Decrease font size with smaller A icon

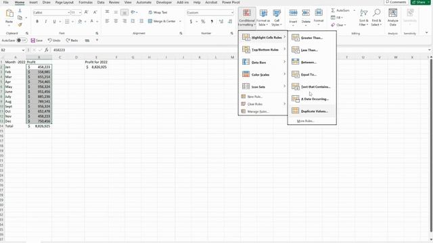tap(95, 12)
